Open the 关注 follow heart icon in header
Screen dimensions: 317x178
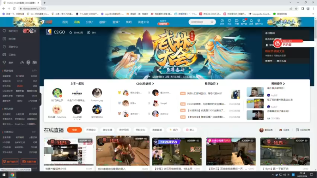point(229,22)
